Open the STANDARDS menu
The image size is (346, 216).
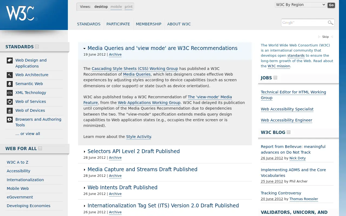click(x=89, y=24)
